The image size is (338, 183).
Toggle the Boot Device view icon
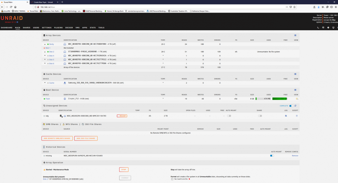coord(295,90)
